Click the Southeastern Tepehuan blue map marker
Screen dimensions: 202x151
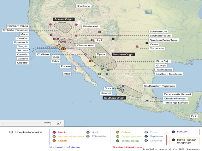click(x=123, y=86)
